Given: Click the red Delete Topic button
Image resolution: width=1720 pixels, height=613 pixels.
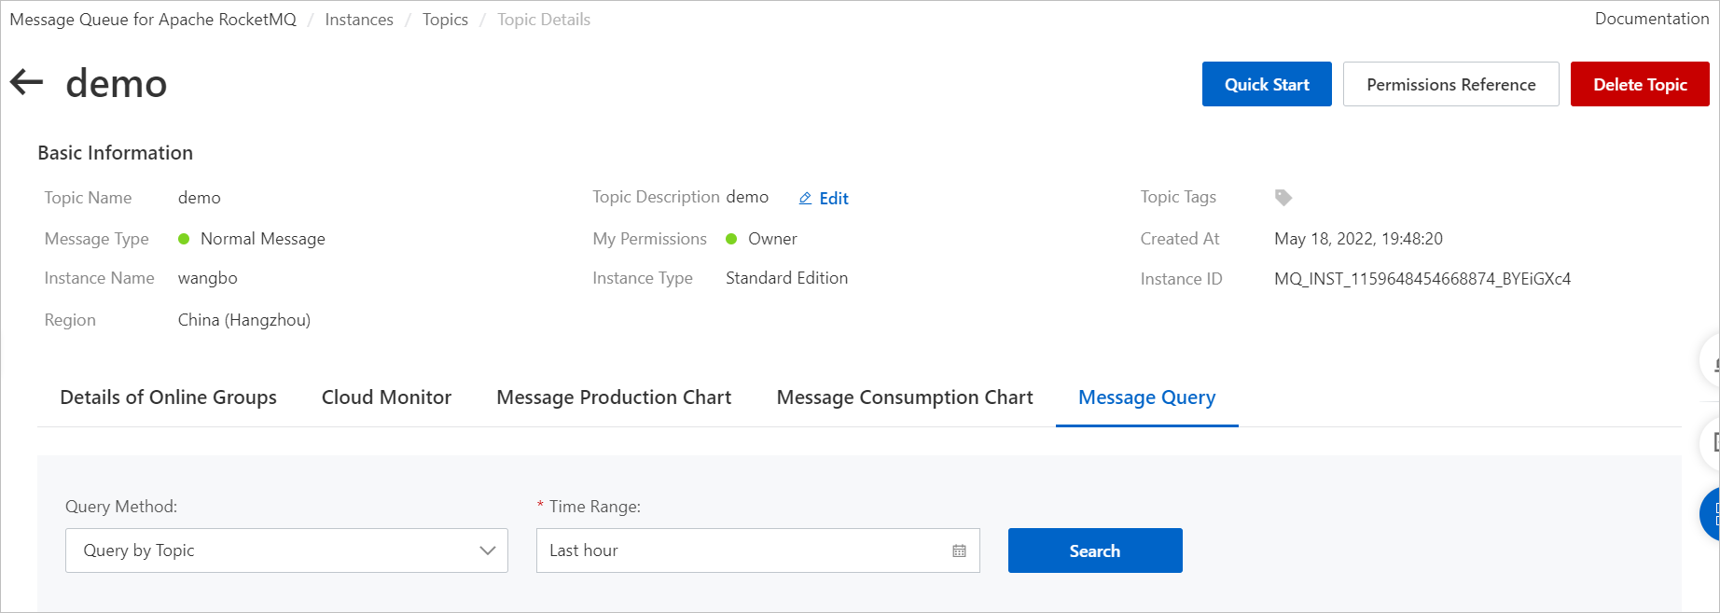Looking at the screenshot, I should pos(1639,84).
